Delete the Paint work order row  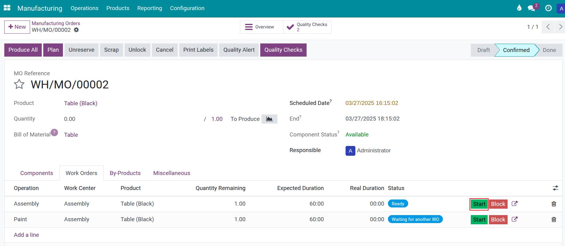554,219
